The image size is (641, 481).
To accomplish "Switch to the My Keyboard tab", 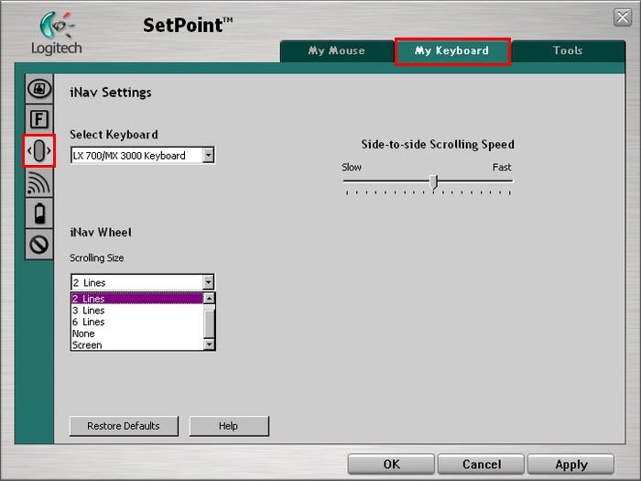I will [452, 51].
